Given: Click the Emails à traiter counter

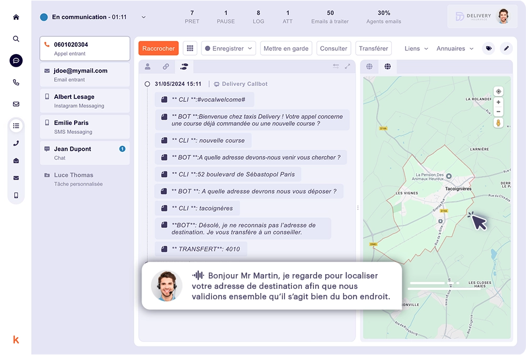Looking at the screenshot, I should coord(330,17).
